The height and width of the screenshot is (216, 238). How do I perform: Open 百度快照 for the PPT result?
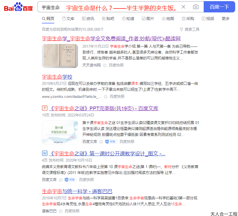coord(127,142)
